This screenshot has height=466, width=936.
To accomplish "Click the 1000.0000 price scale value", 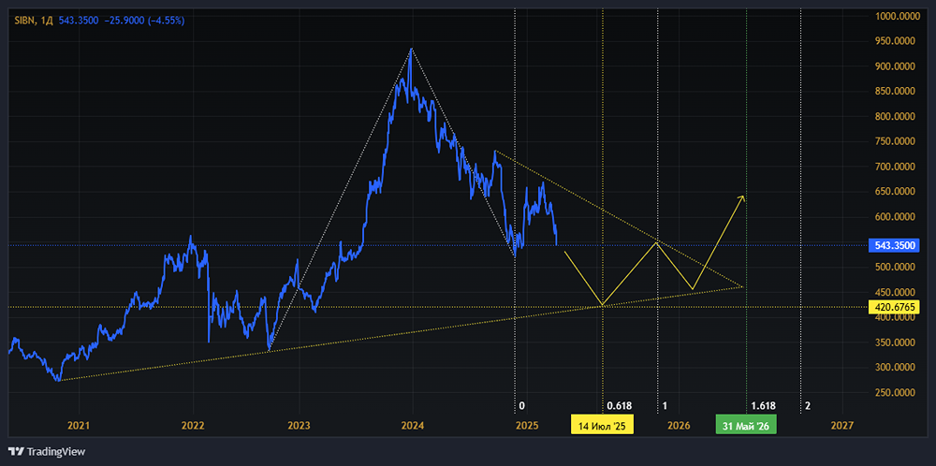I will pyautogui.click(x=898, y=16).
